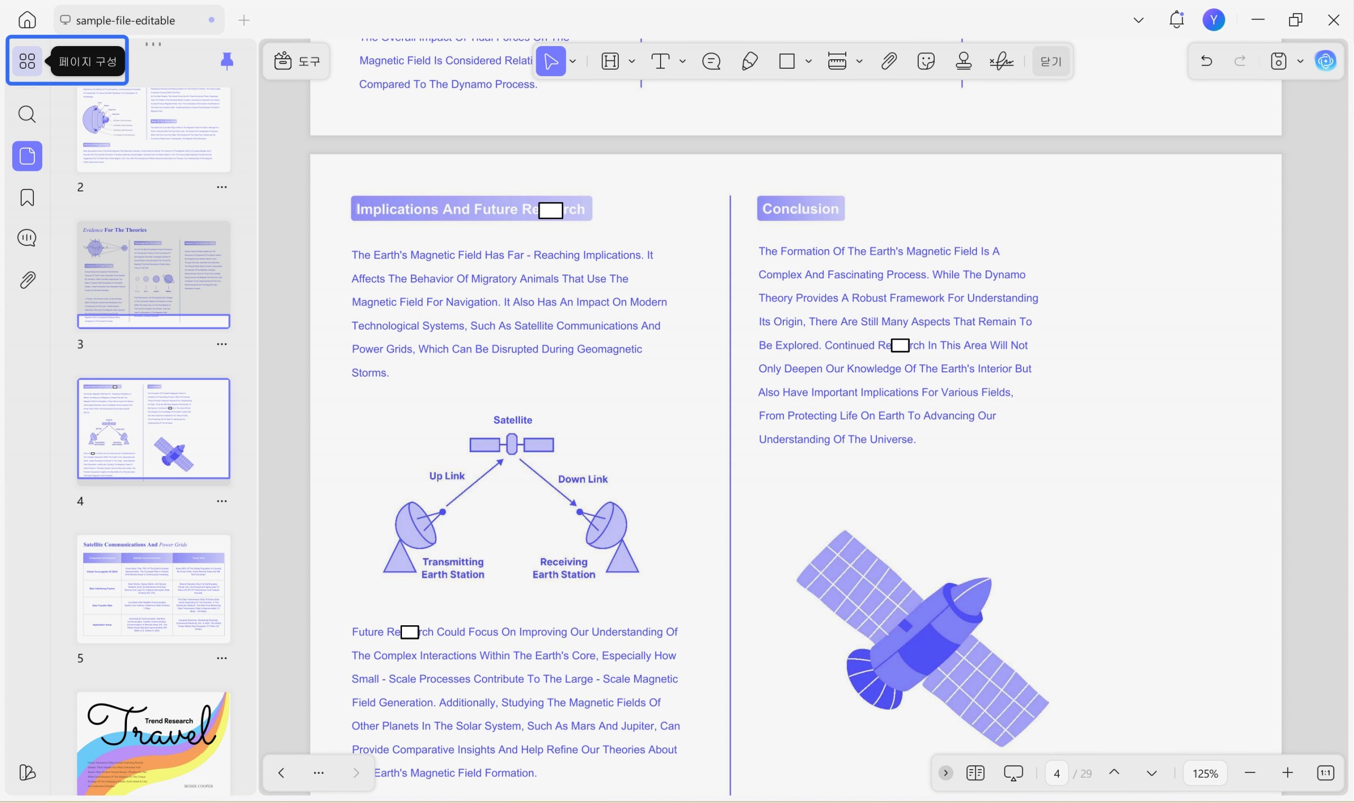This screenshot has height=803, width=1354.
Task: Open the bottom navigation more options
Action: coord(318,773)
